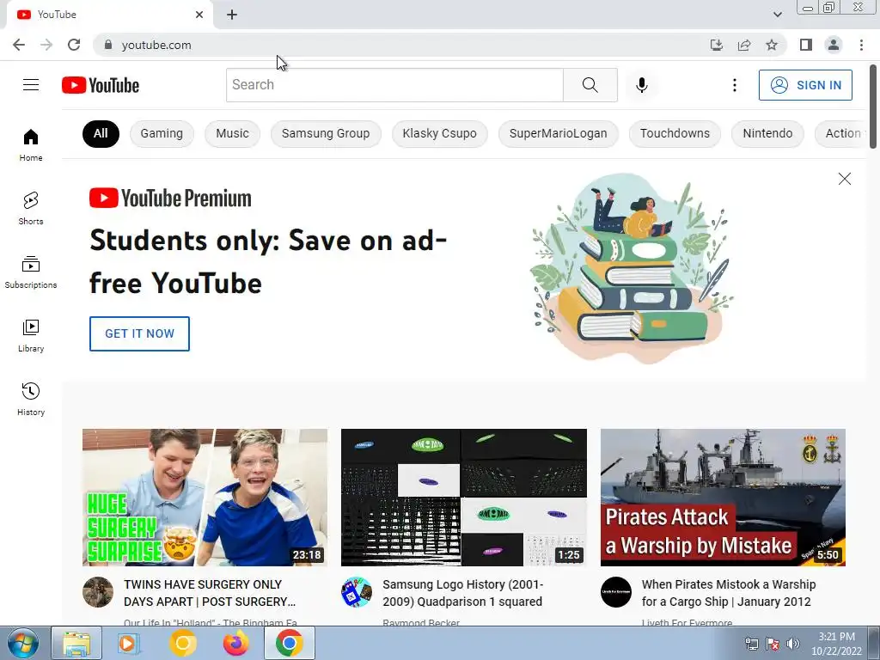Open TWINS HAVE SURGERY video title
880x660 pixels.
click(x=211, y=593)
